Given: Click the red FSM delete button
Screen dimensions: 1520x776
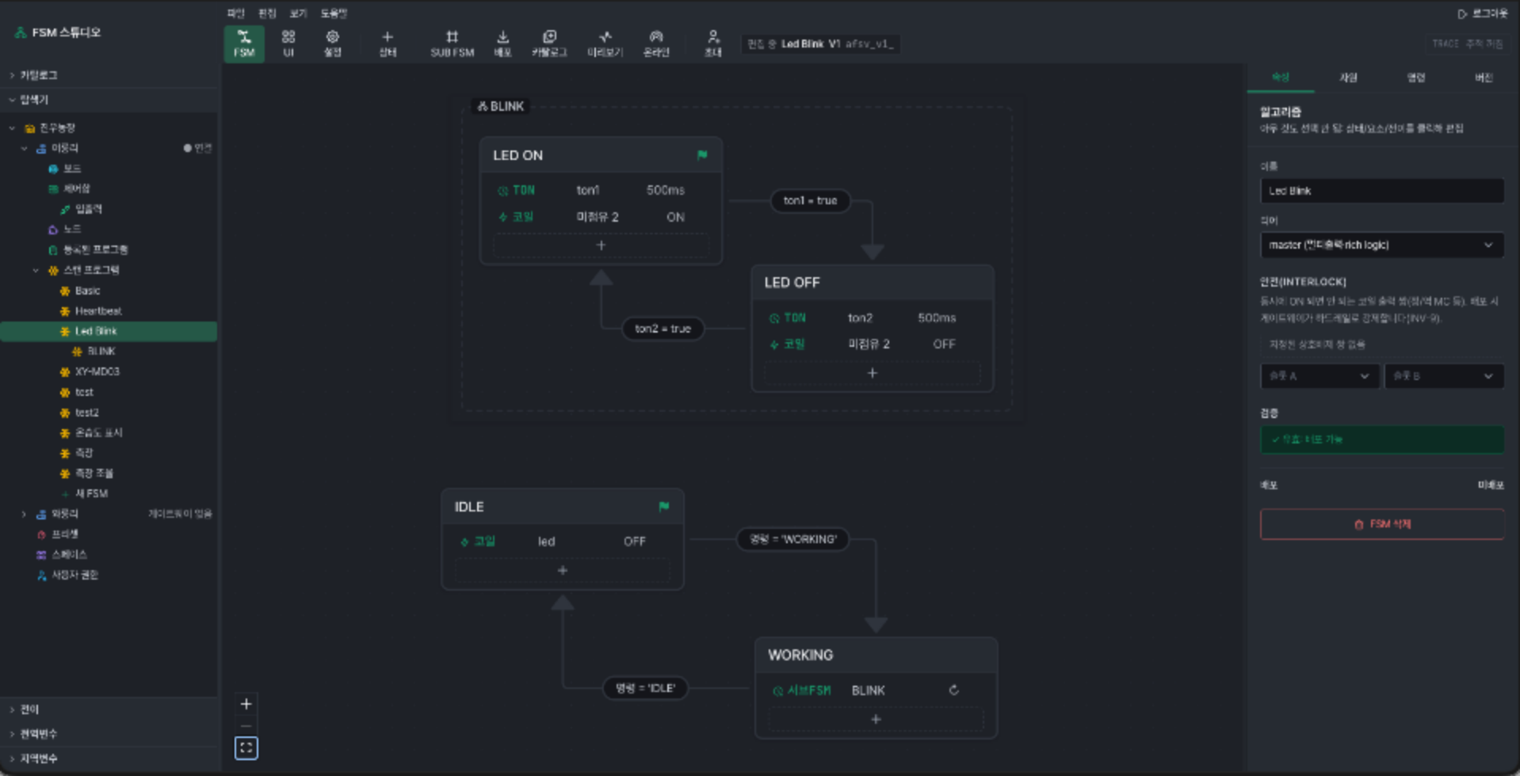Looking at the screenshot, I should [1382, 524].
